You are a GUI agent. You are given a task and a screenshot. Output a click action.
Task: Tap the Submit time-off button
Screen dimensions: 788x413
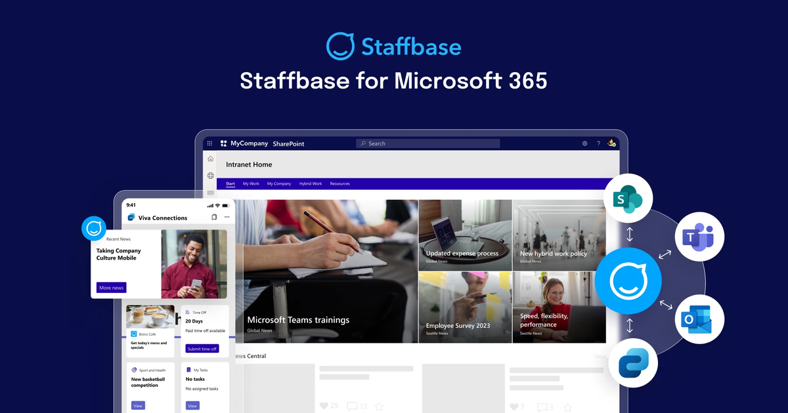pyautogui.click(x=202, y=349)
